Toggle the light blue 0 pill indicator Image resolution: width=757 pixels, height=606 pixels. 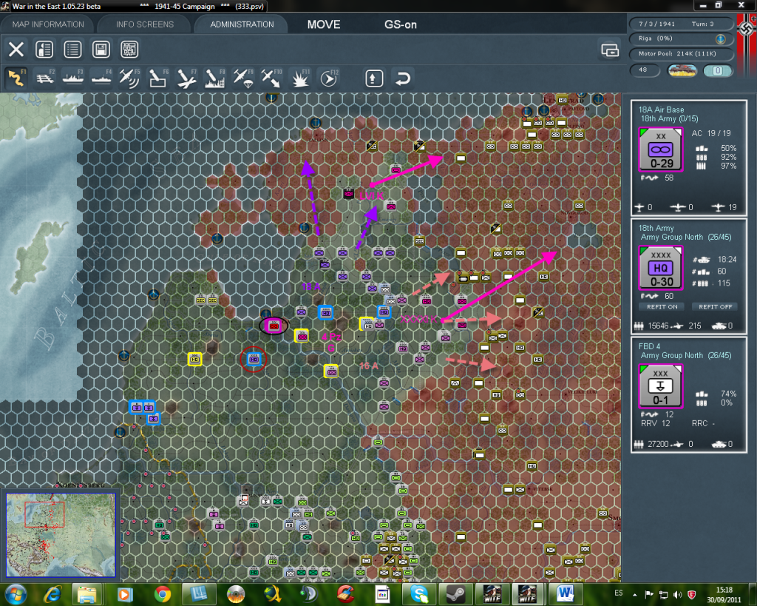pyautogui.click(x=717, y=70)
